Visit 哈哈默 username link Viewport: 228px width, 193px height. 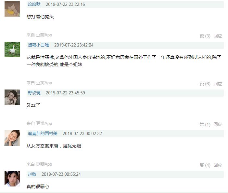point(34,4)
